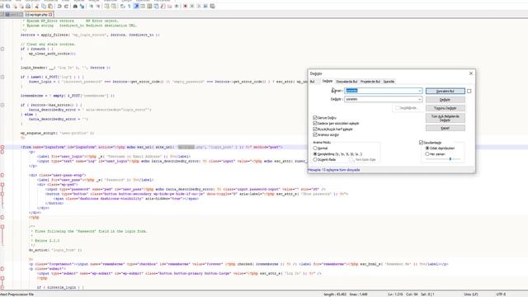
Task: Click the Playback Macro icon
Action: click(x=199, y=6)
